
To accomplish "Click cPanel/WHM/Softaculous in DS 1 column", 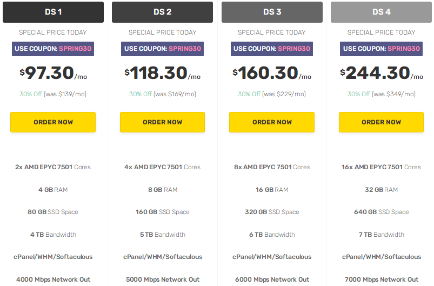I will point(53,257).
